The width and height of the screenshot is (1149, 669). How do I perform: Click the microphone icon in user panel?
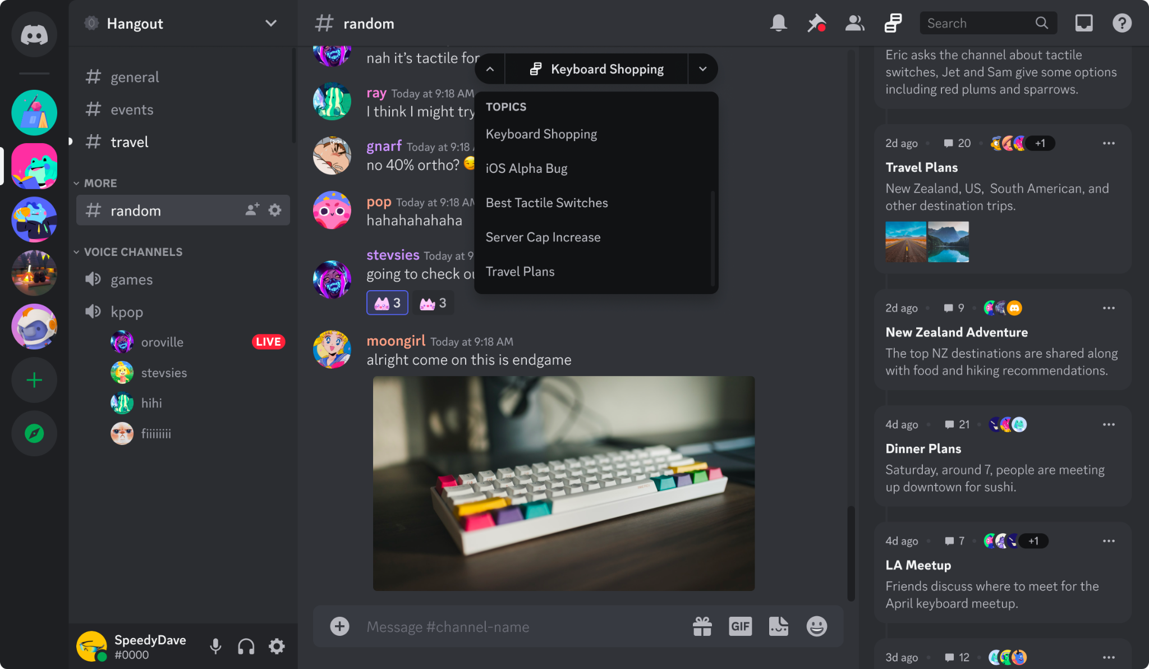pos(215,647)
